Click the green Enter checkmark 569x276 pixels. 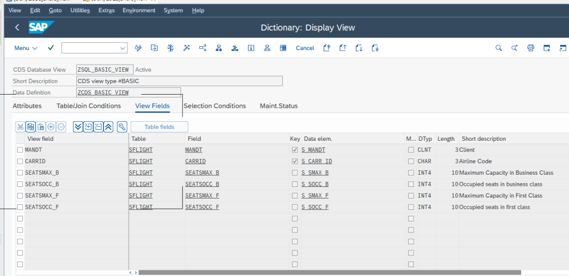51,48
